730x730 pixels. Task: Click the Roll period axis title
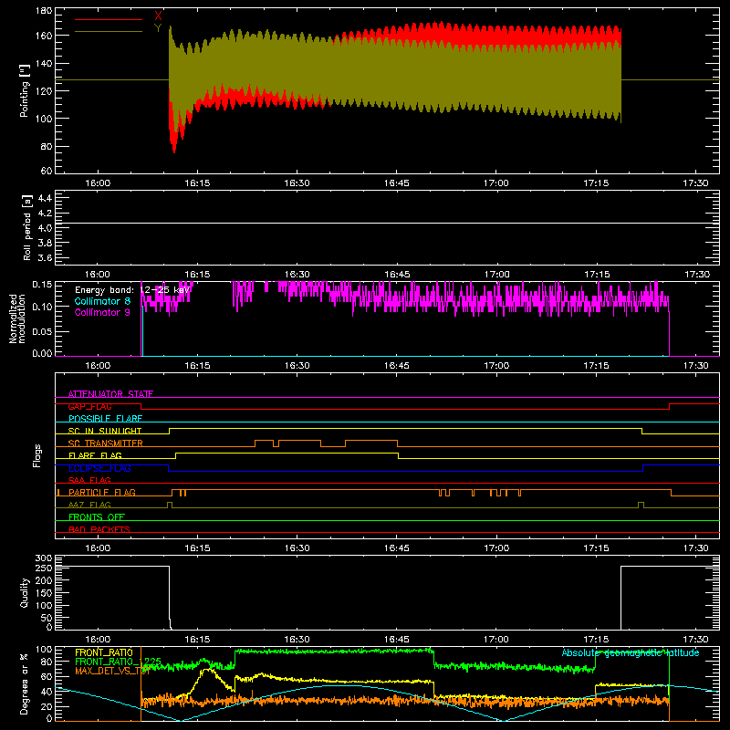[x=27, y=227]
